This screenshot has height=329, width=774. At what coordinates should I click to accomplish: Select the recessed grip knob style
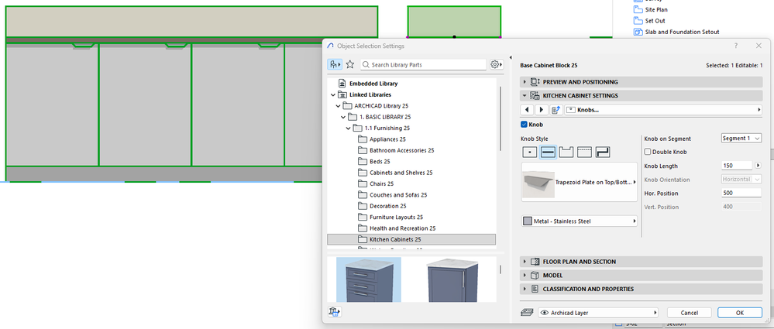coord(566,153)
